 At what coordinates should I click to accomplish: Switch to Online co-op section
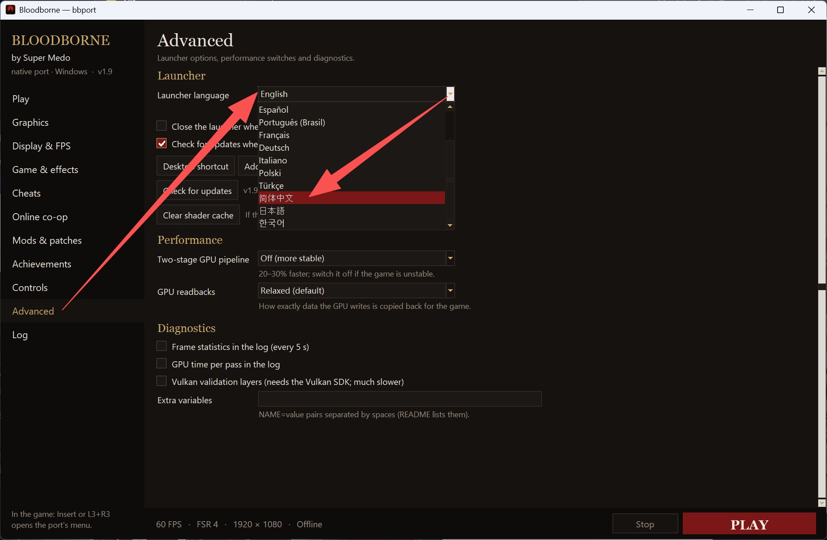(72, 217)
